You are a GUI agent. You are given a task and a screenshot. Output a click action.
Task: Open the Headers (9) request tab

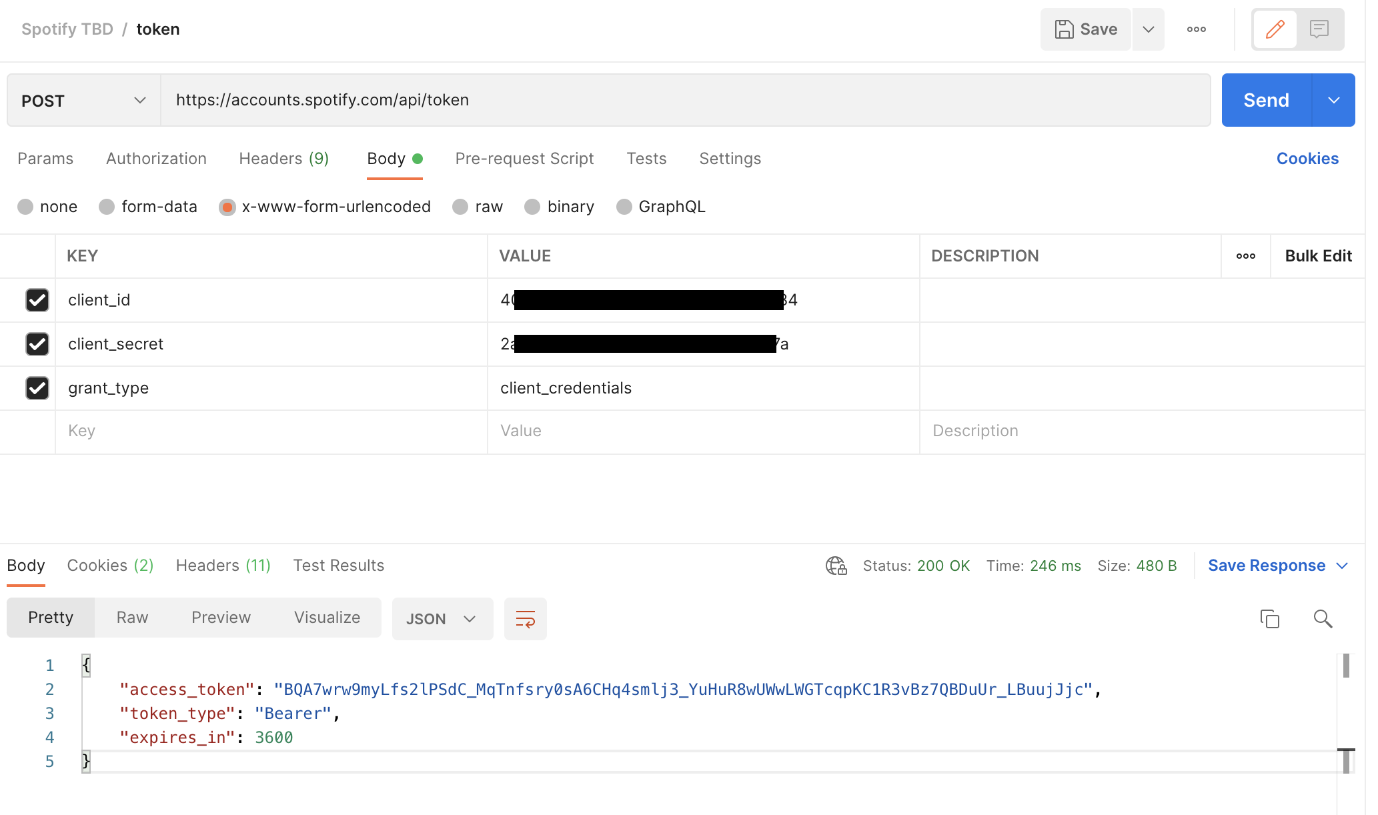click(284, 159)
